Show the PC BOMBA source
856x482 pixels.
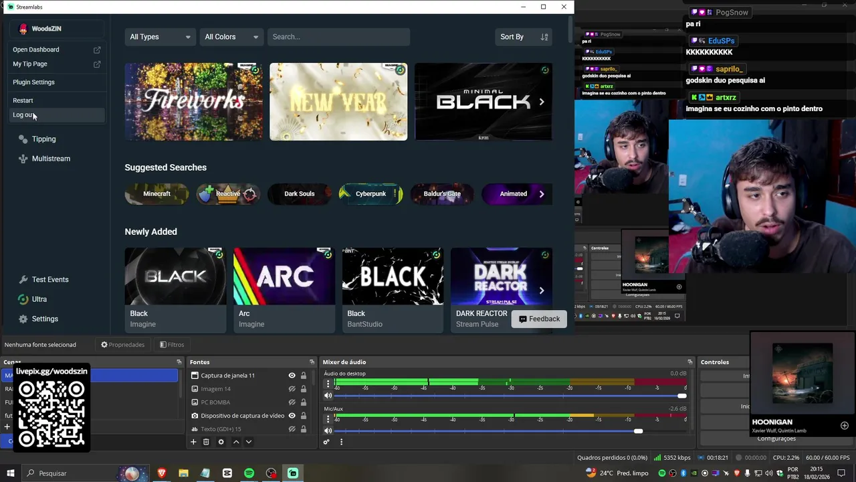click(292, 402)
